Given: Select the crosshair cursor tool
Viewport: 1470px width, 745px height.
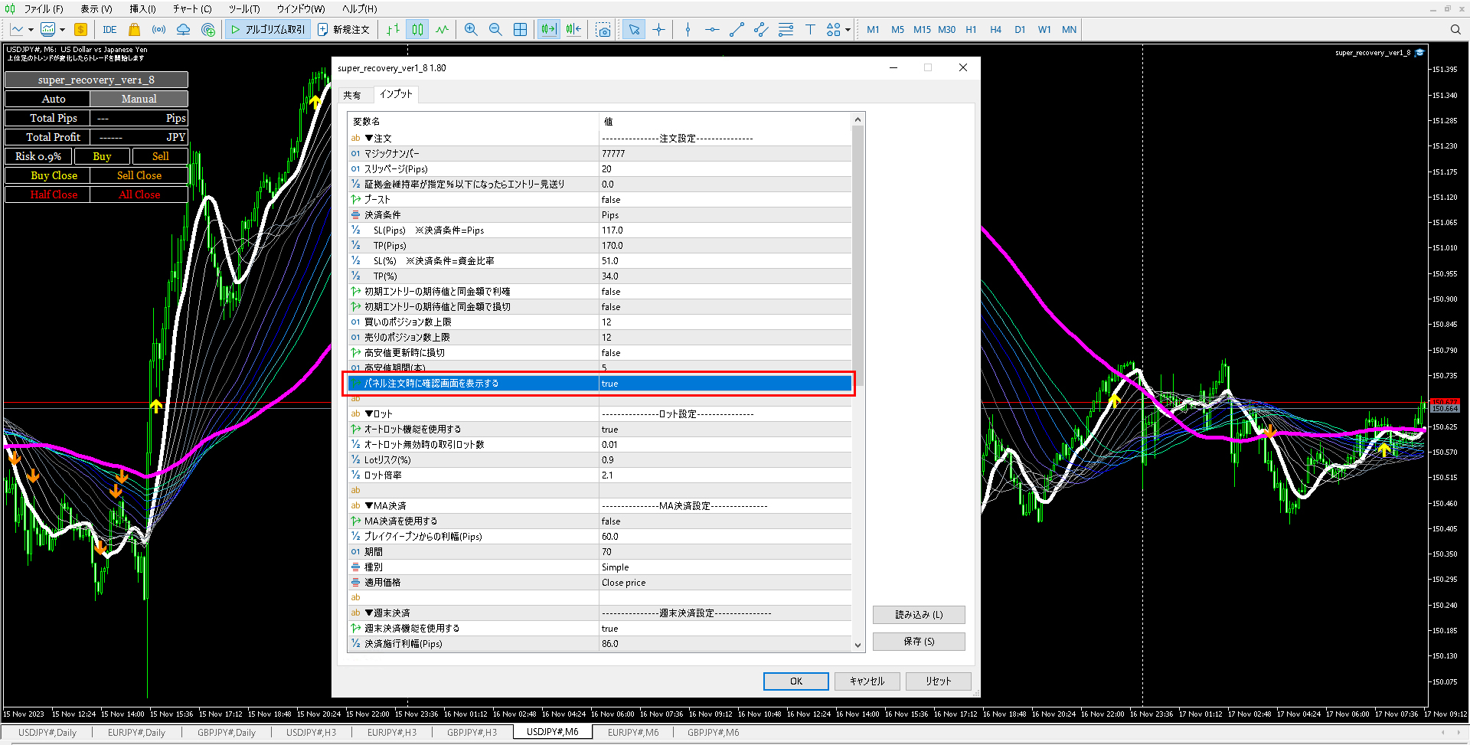Looking at the screenshot, I should click(658, 30).
